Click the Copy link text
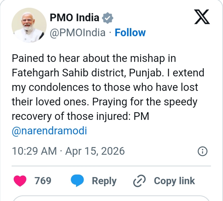The image size is (223, 201). [x=174, y=181]
